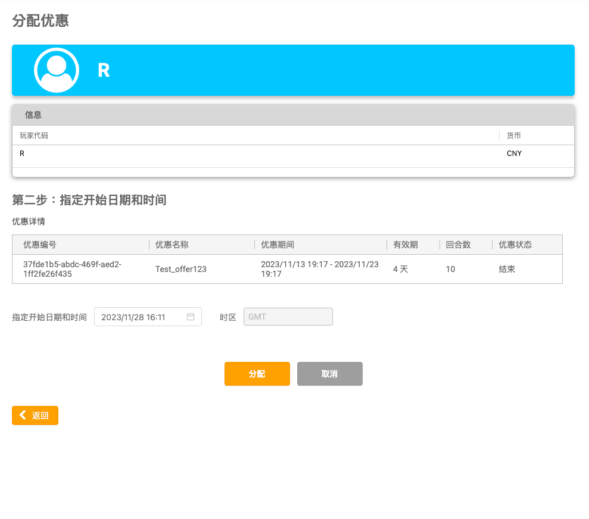Click the 回合数 column header
Image resolution: width=589 pixels, height=519 pixels.
click(458, 245)
